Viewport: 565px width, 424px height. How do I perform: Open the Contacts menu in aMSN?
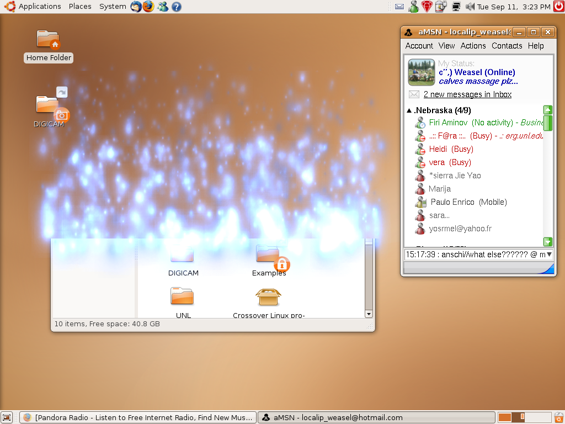(x=507, y=46)
